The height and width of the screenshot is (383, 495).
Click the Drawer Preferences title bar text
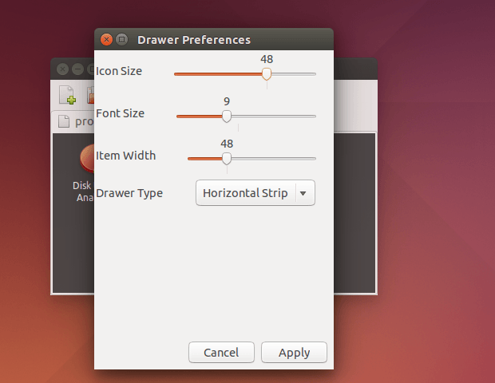194,40
